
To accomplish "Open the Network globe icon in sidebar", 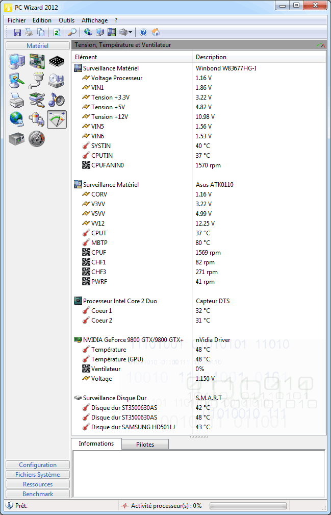I will pos(17,119).
